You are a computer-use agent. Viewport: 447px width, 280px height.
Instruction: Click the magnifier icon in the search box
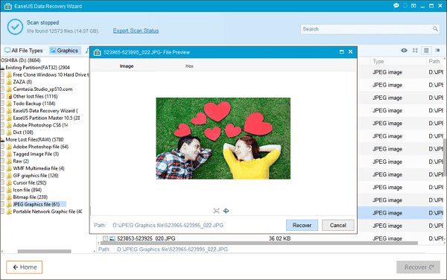tap(435, 29)
